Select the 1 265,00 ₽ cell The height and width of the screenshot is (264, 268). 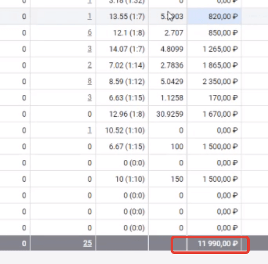[x=214, y=49]
